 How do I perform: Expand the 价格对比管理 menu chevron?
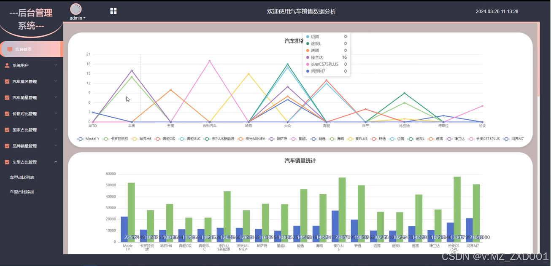56,114
